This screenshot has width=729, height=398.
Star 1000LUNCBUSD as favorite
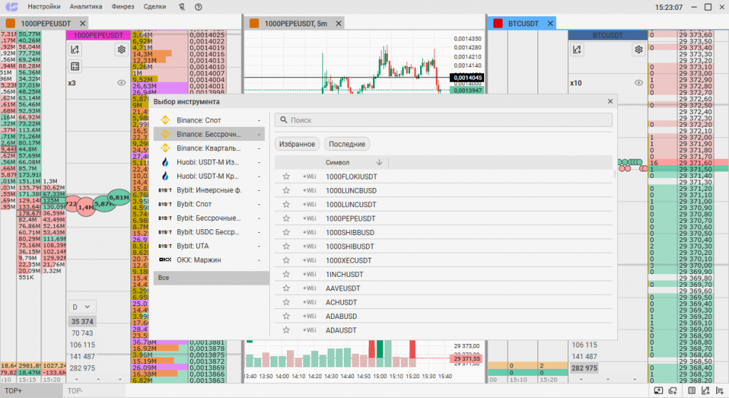pos(286,191)
